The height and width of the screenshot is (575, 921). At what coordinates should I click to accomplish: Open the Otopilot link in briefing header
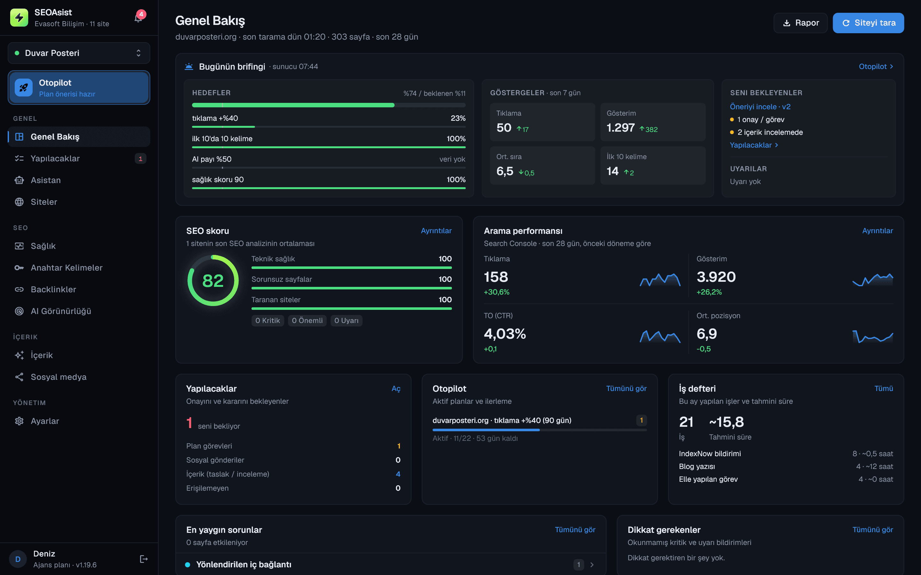876,66
